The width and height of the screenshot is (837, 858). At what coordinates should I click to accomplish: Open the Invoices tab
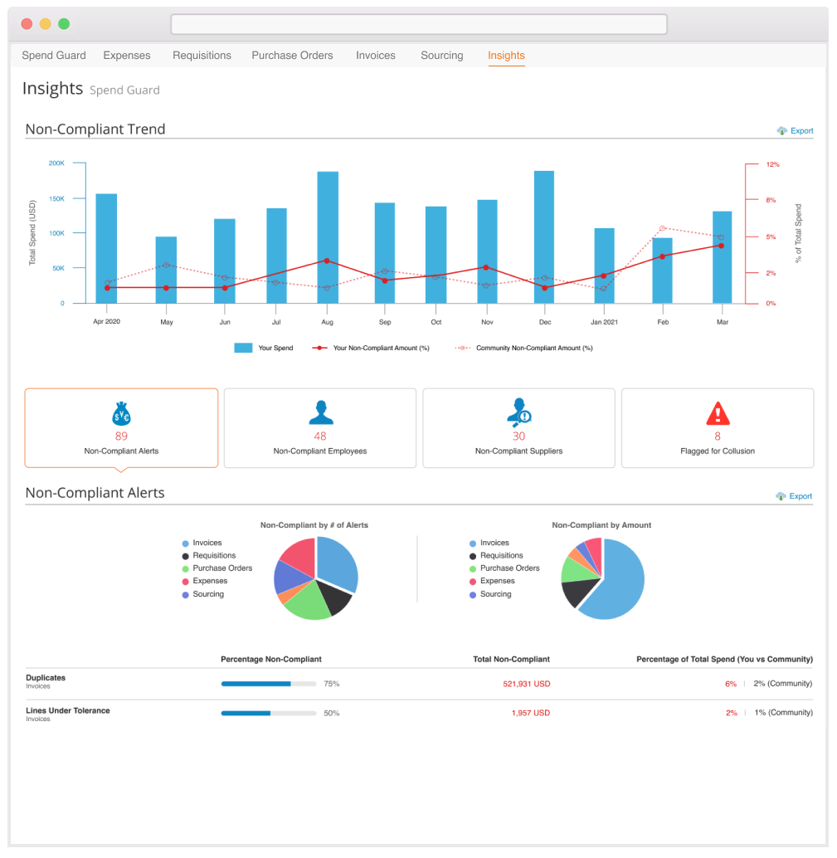pos(376,56)
